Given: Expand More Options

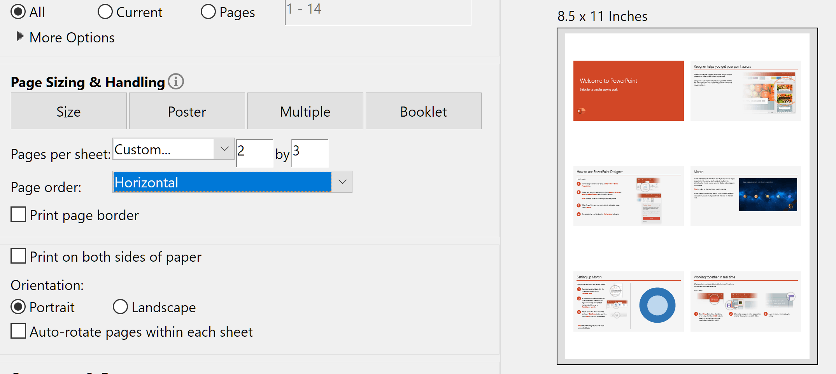Looking at the screenshot, I should [65, 37].
